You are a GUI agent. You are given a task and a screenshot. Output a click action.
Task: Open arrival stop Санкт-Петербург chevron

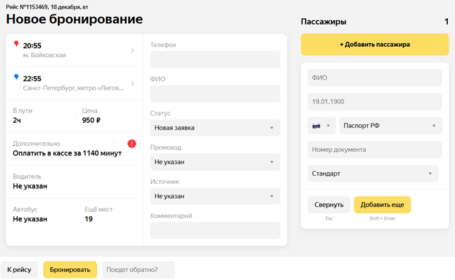pos(133,84)
